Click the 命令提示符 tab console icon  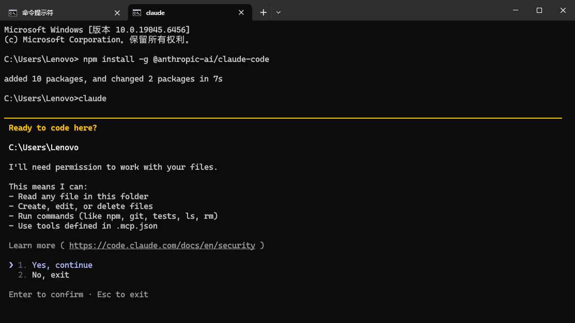13,13
